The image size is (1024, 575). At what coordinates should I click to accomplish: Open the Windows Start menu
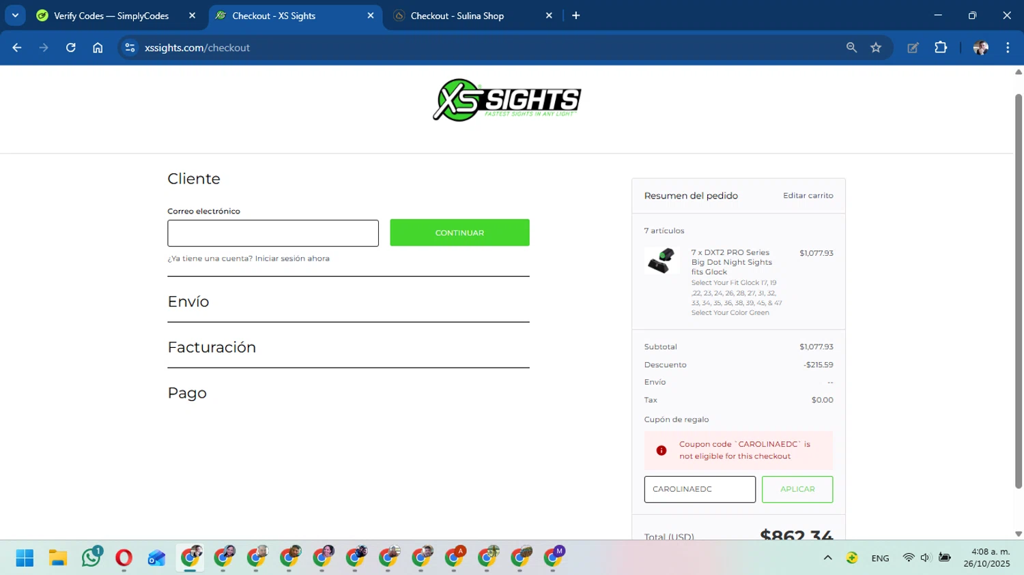(x=25, y=558)
